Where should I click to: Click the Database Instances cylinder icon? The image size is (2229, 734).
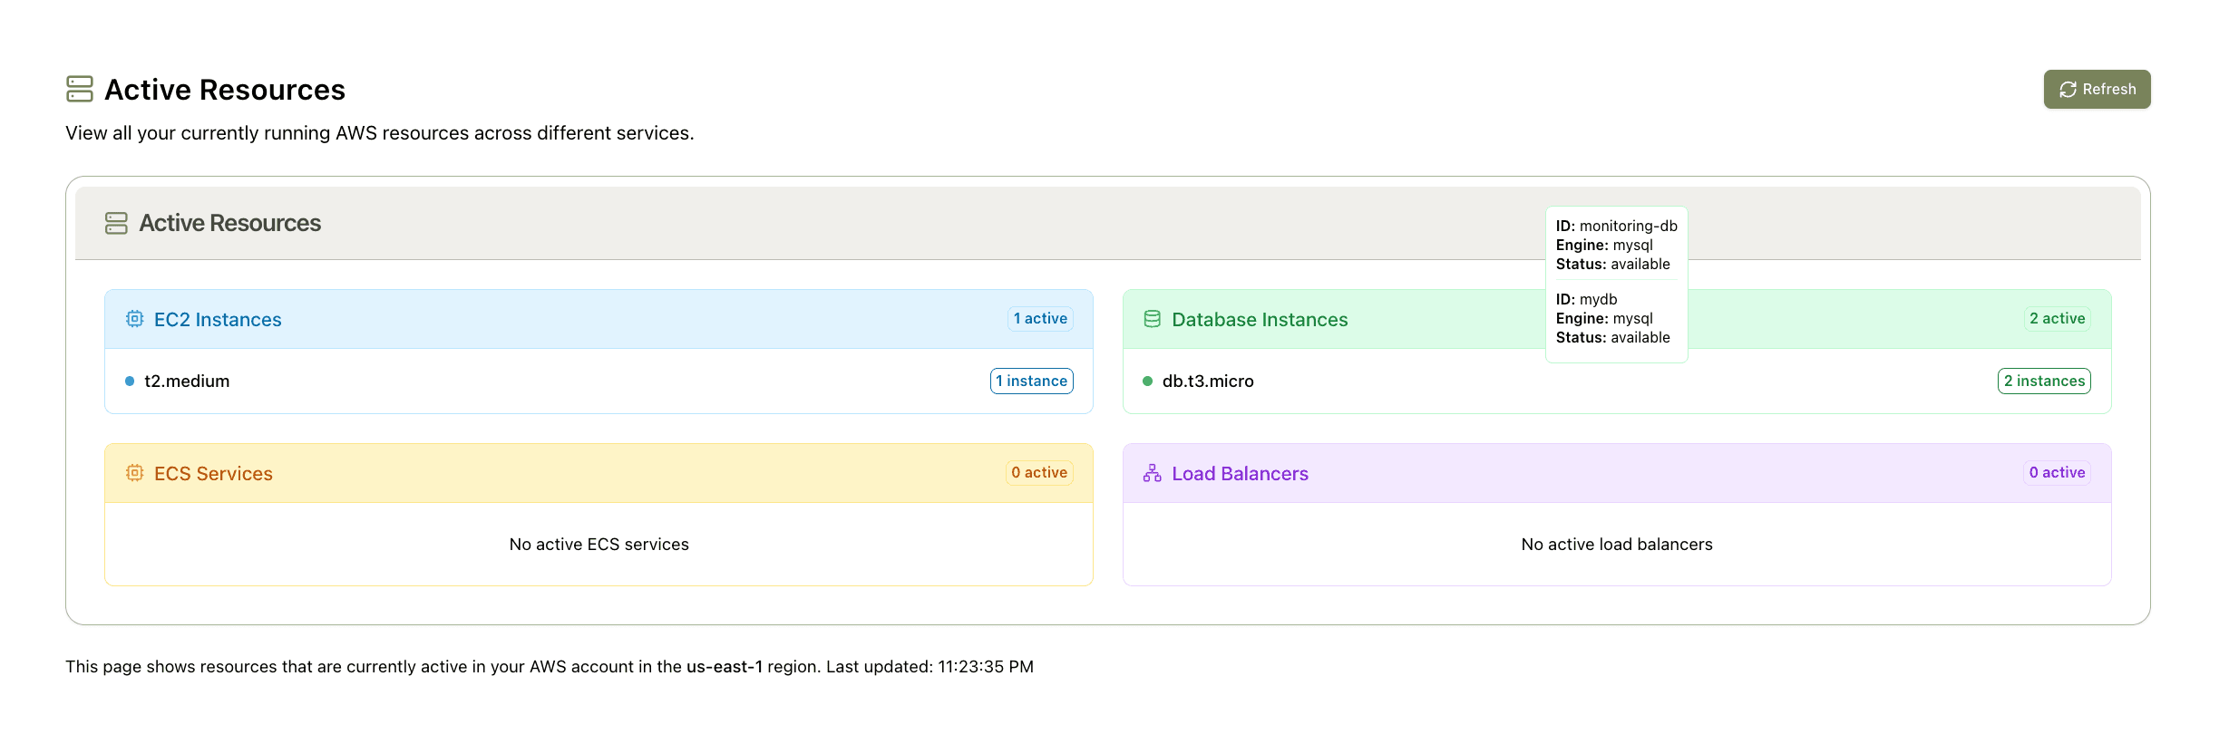1152,319
